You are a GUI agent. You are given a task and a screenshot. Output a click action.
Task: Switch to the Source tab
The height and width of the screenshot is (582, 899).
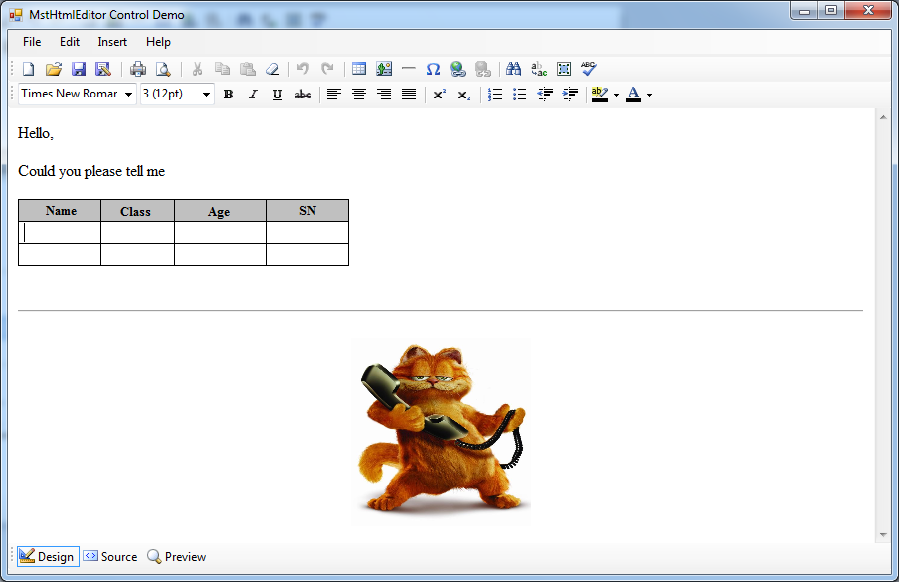click(x=110, y=557)
